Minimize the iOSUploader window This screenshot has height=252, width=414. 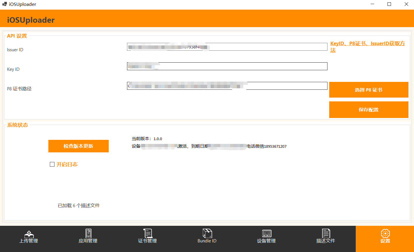pos(372,4)
